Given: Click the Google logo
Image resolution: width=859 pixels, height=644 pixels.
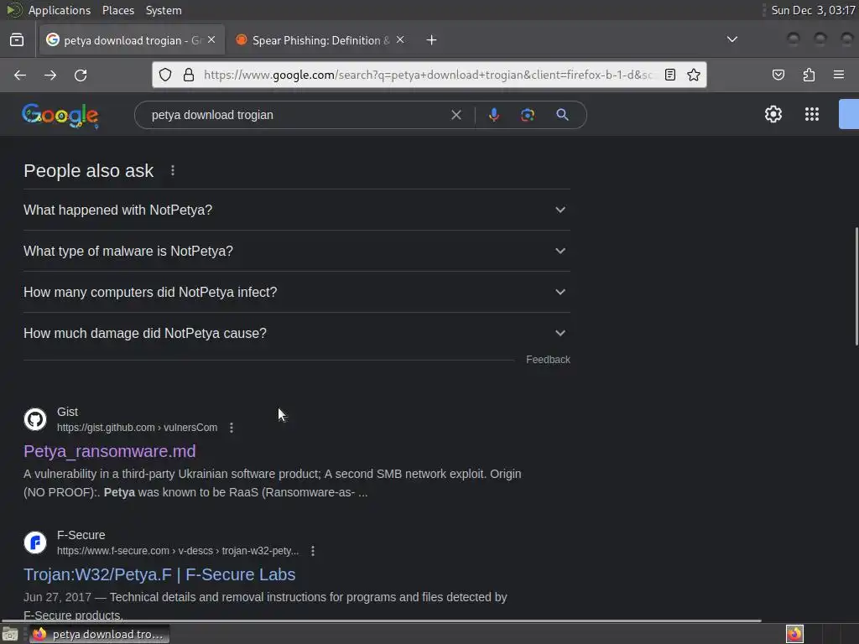Looking at the screenshot, I should [60, 116].
